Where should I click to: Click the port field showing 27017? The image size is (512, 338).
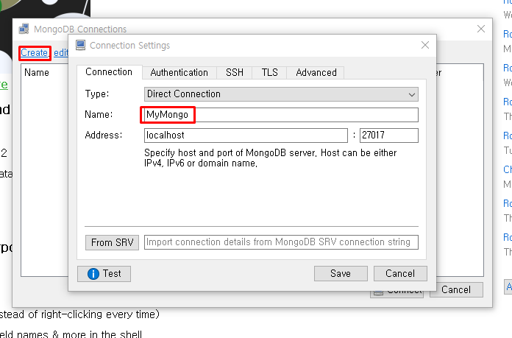(389, 135)
